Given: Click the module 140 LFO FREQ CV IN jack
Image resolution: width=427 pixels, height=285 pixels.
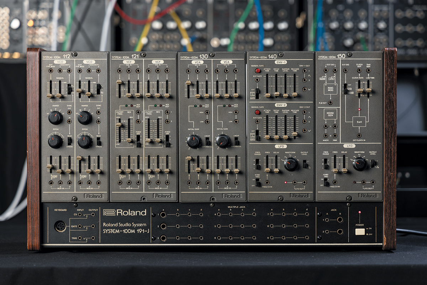Looking at the screenshot, I should pyautogui.click(x=267, y=182).
